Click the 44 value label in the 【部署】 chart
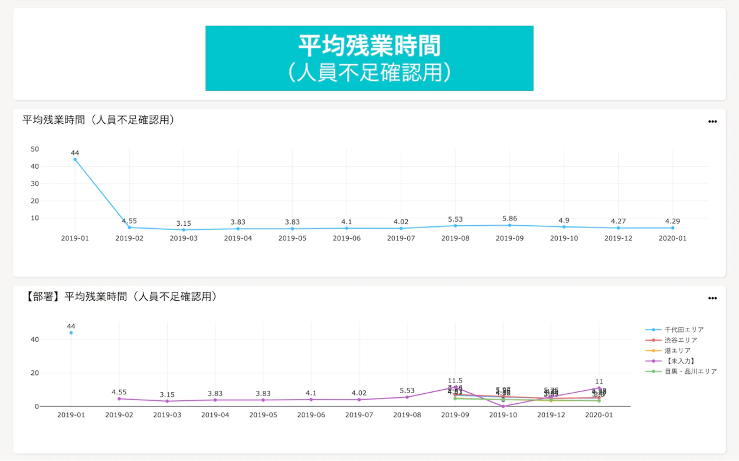The width and height of the screenshot is (739, 461). tap(71, 326)
